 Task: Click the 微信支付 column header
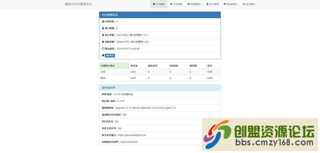click(x=157, y=66)
